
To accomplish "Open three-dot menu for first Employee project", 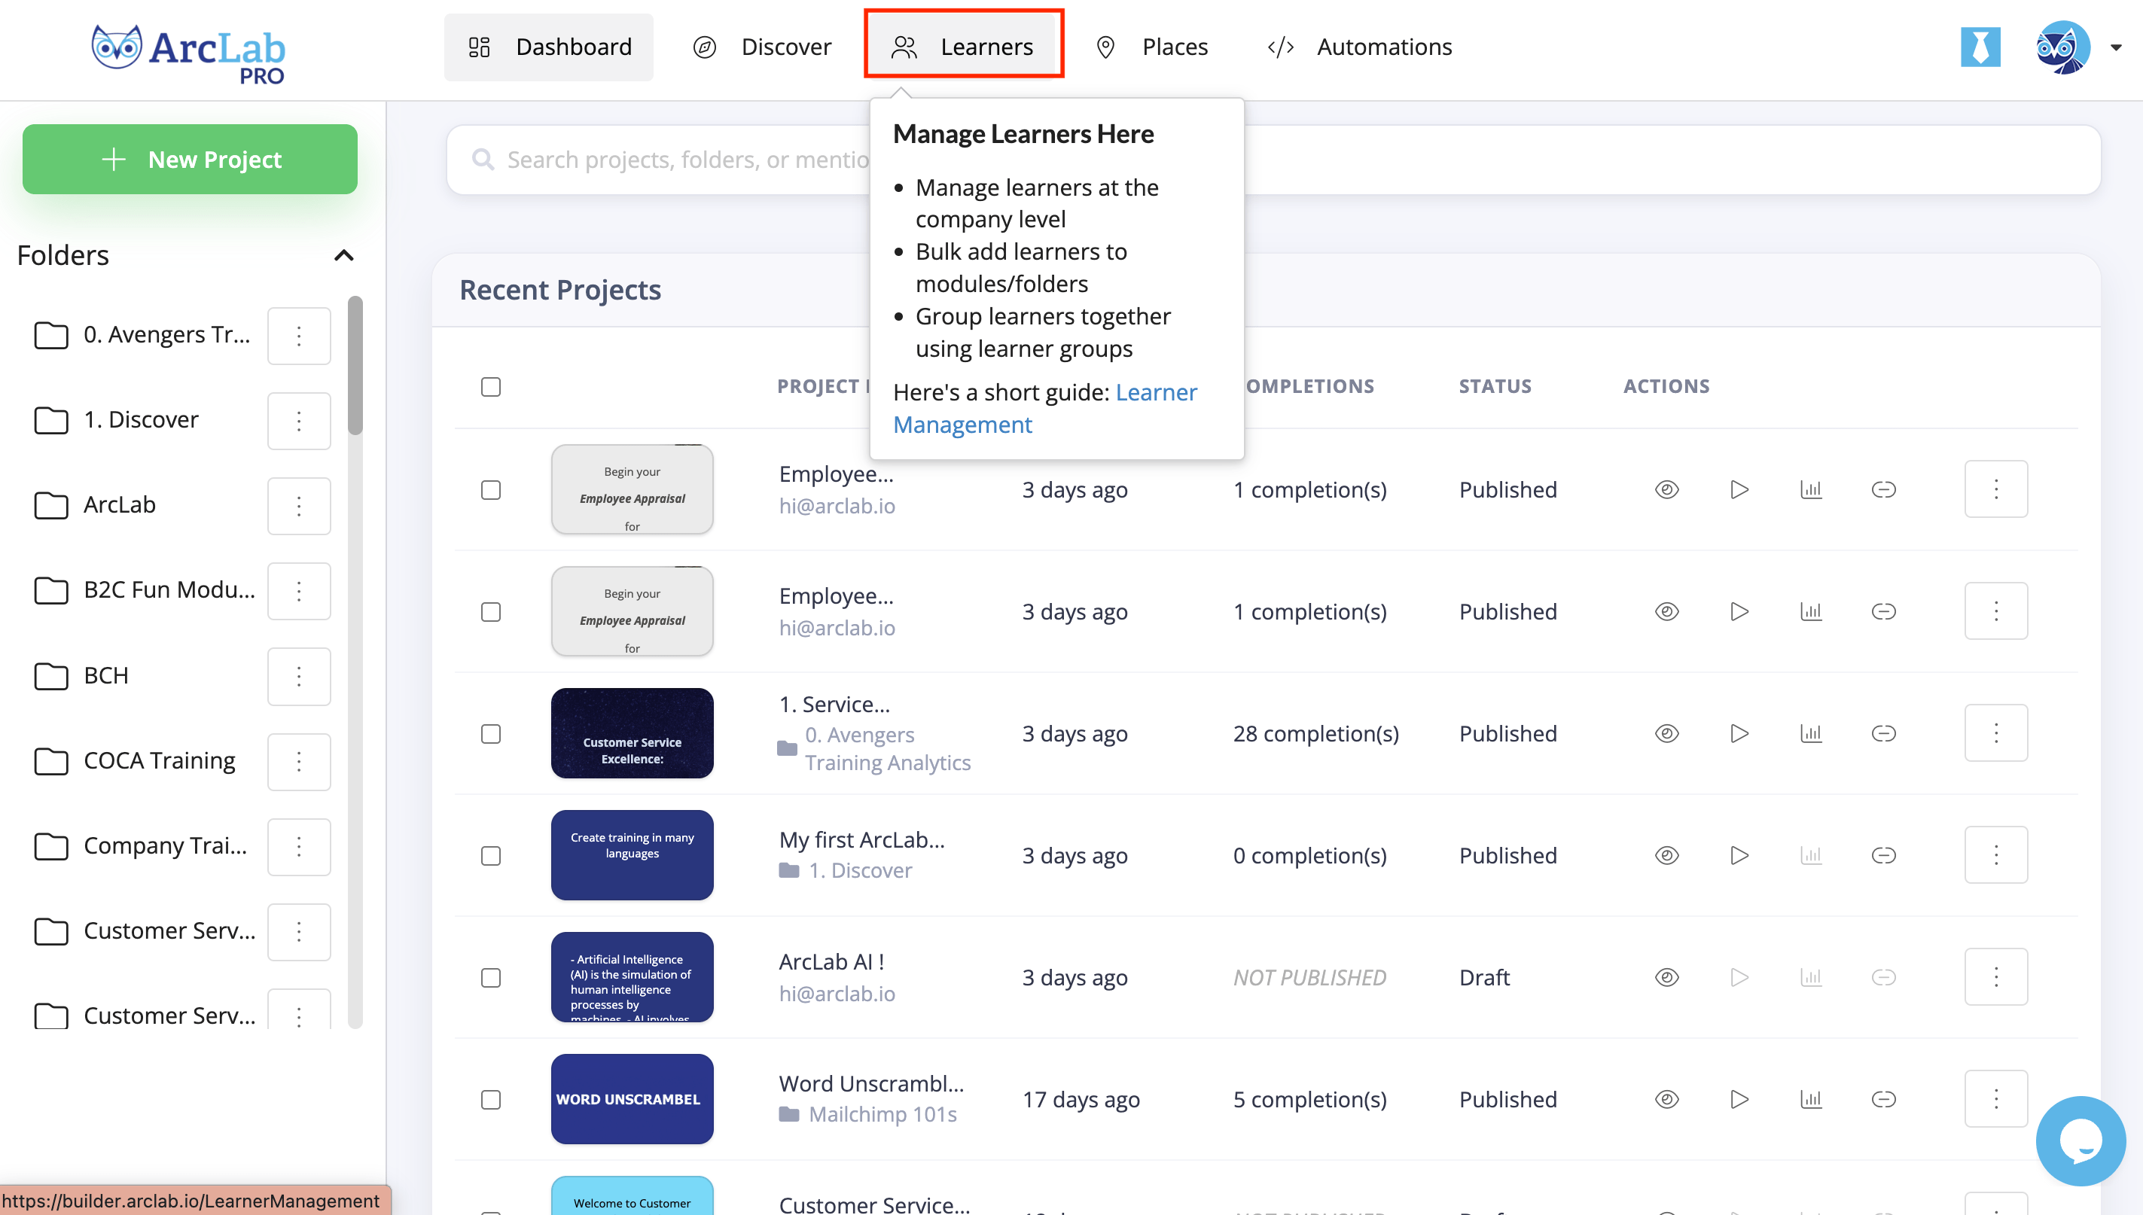I will [x=1995, y=489].
